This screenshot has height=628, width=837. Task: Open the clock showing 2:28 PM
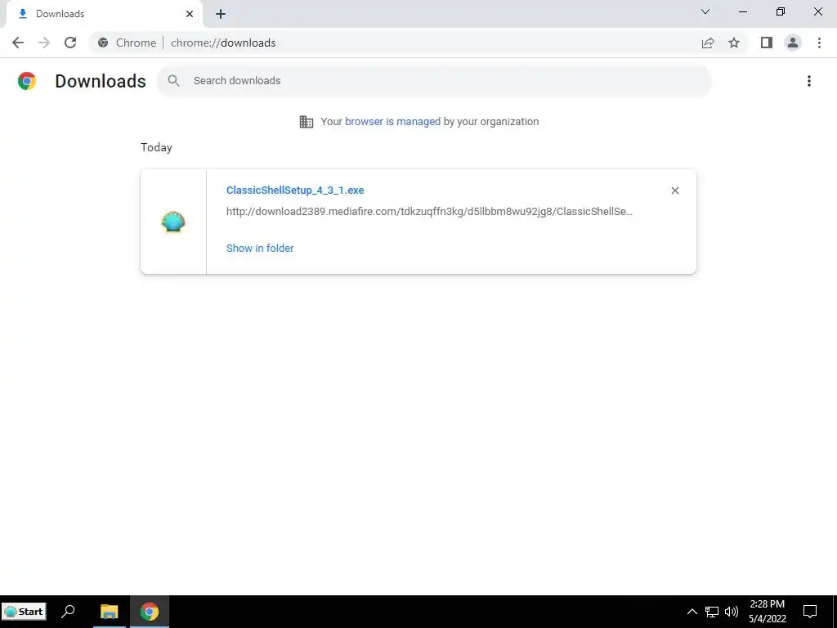coord(767,612)
